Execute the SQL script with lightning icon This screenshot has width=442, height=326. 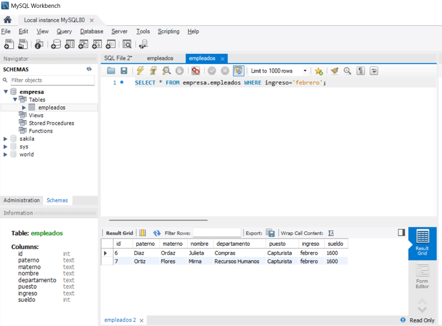point(140,71)
